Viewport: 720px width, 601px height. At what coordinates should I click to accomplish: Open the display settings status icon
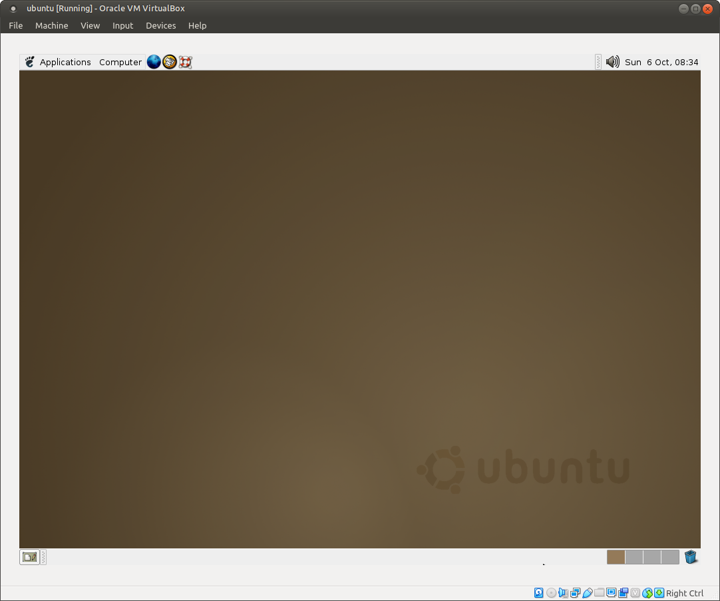(611, 592)
